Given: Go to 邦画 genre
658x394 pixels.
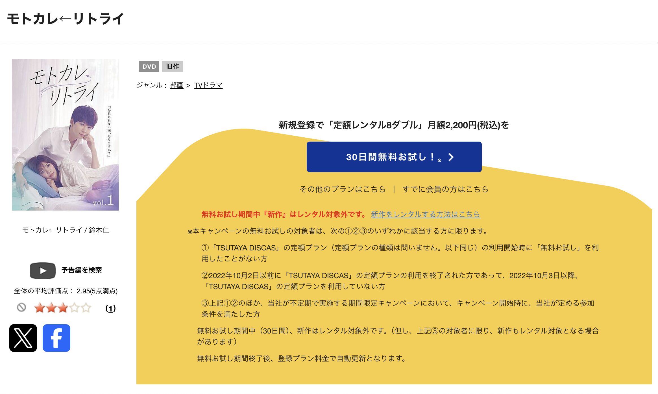Looking at the screenshot, I should tap(177, 85).
